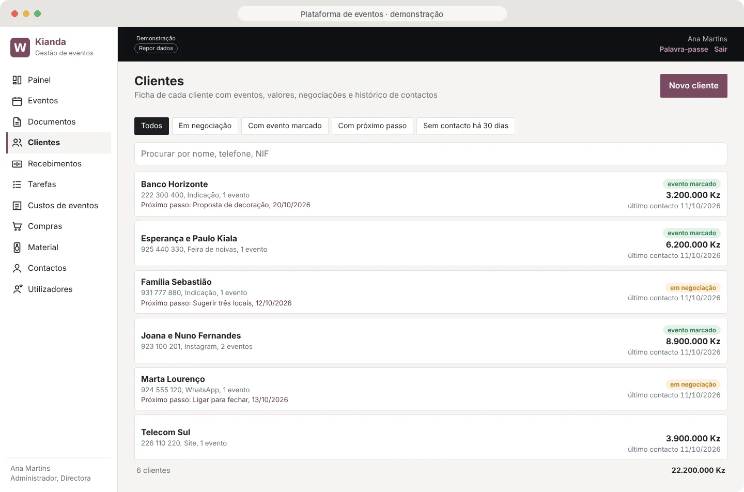This screenshot has height=492, width=744.
Task: Click the document icon for Documentos
Action: 17,122
